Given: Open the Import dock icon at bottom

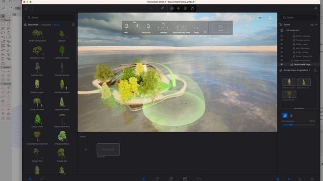Looking at the screenshot, I should (x=144, y=179).
